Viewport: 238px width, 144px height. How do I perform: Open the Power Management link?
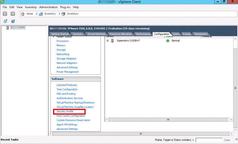tap(68, 72)
